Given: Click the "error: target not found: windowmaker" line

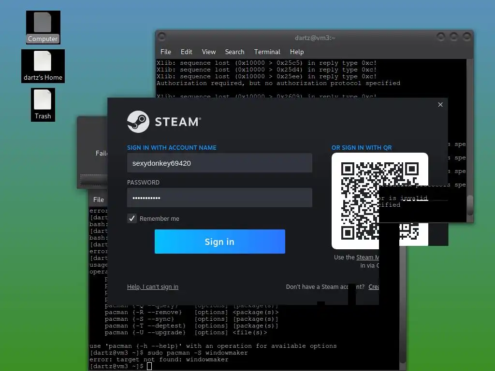Looking at the screenshot, I should pos(159,359).
